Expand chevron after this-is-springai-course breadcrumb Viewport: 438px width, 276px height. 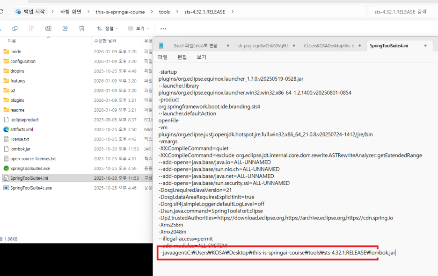pyautogui.click(x=152, y=12)
